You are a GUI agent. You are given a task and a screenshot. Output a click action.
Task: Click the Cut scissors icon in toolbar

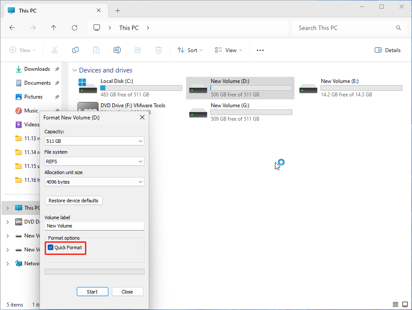coord(54,50)
